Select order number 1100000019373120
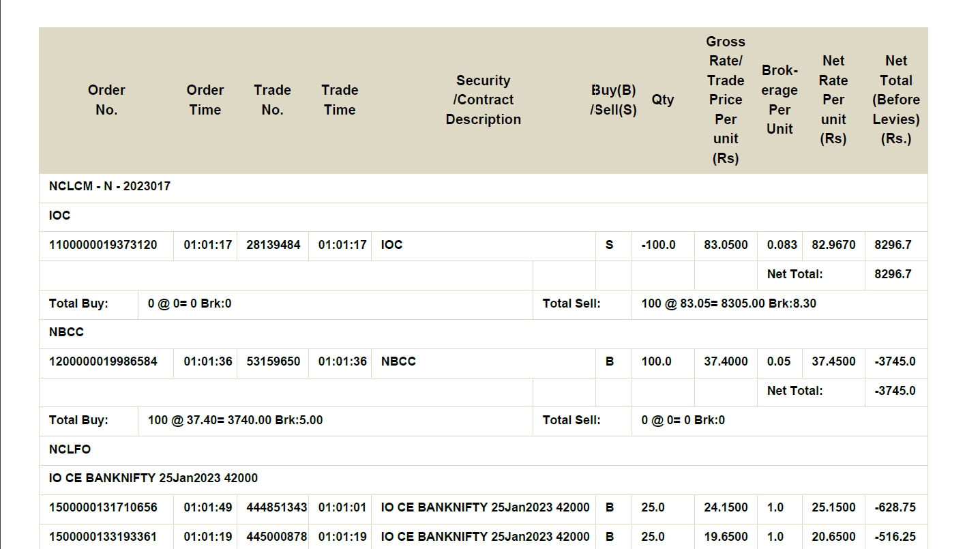 [x=103, y=245]
